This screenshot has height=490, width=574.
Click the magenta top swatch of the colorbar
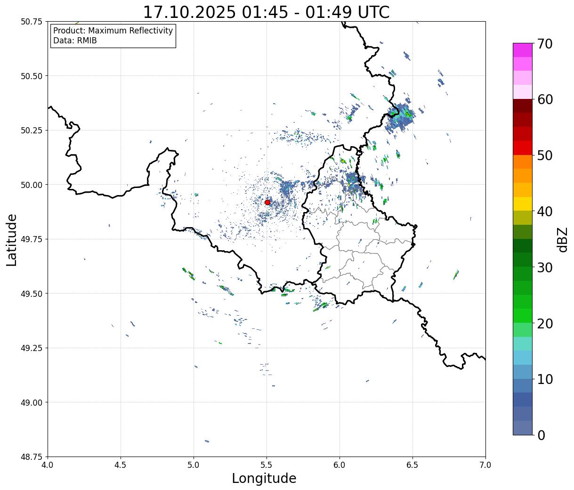(523, 50)
